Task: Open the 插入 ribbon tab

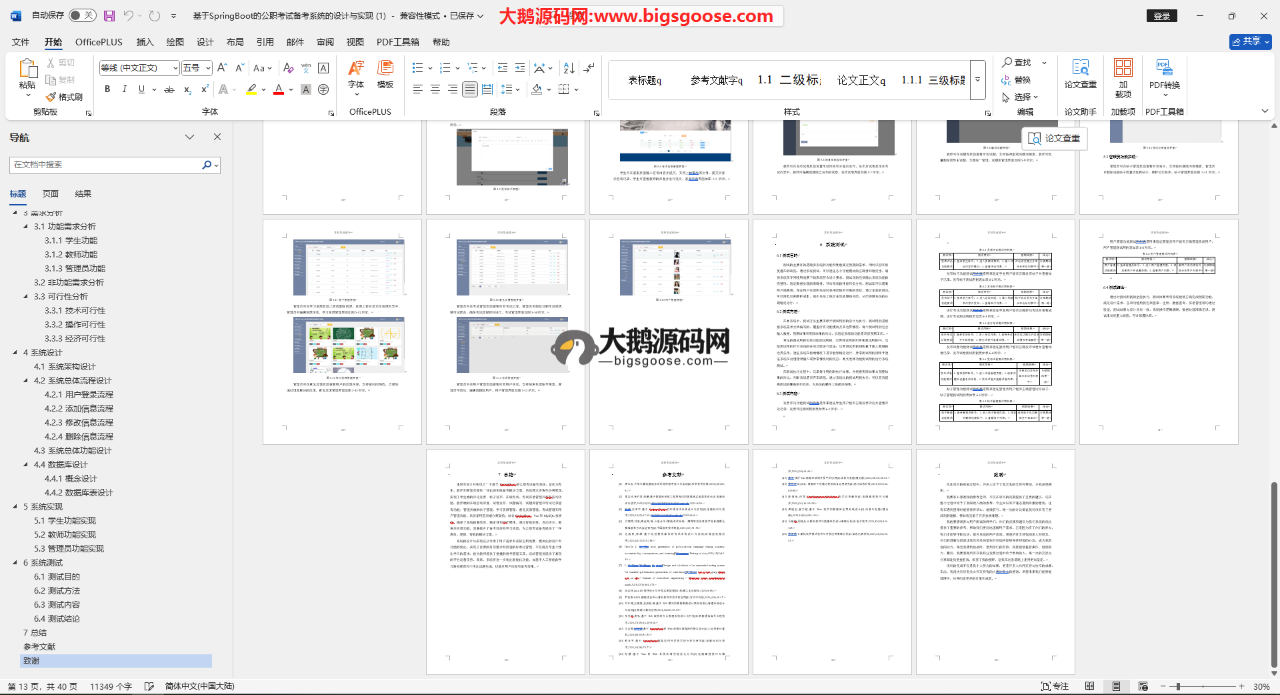Action: click(x=145, y=42)
